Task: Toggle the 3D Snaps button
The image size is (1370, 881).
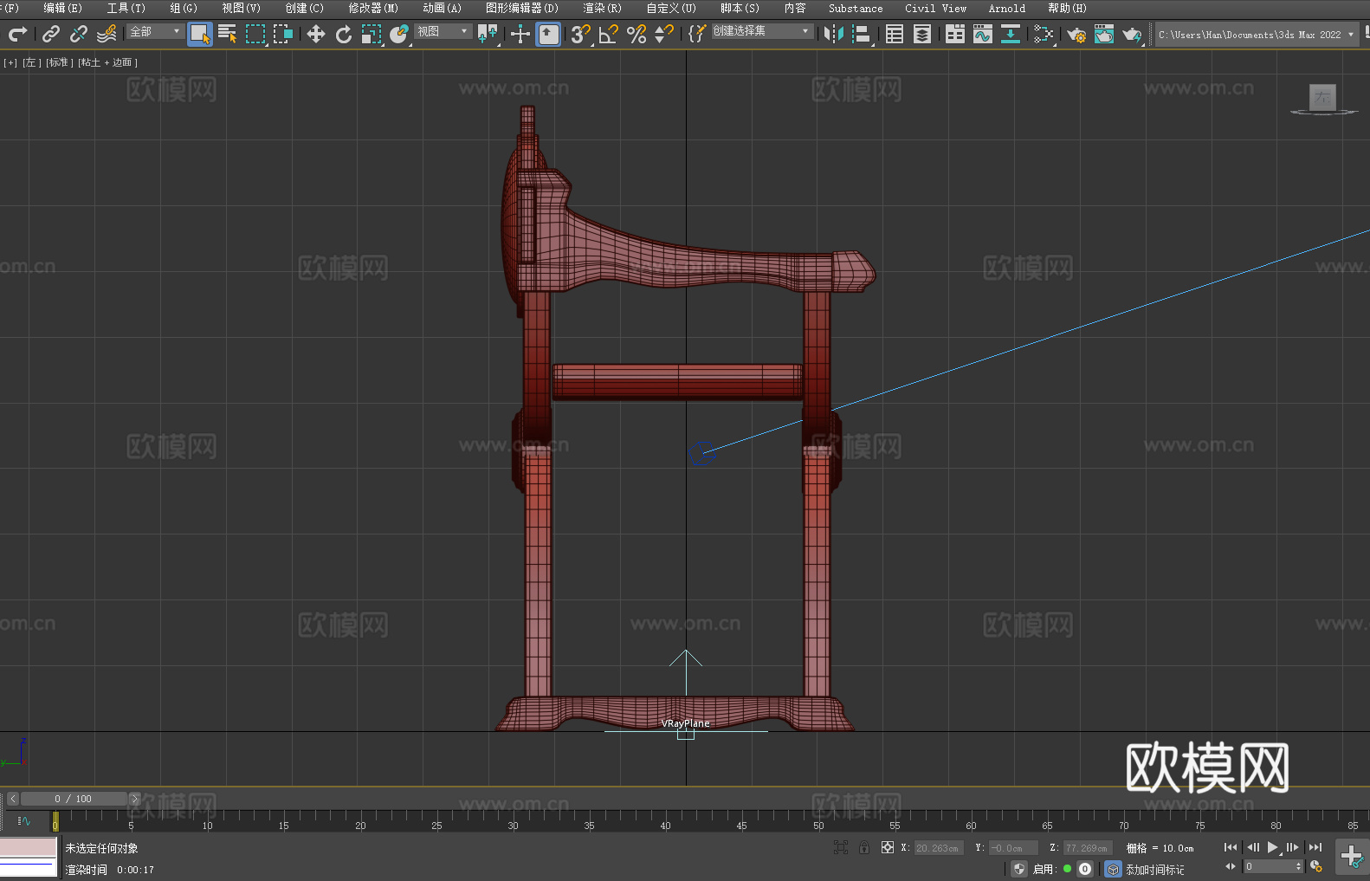Action: coord(581,34)
